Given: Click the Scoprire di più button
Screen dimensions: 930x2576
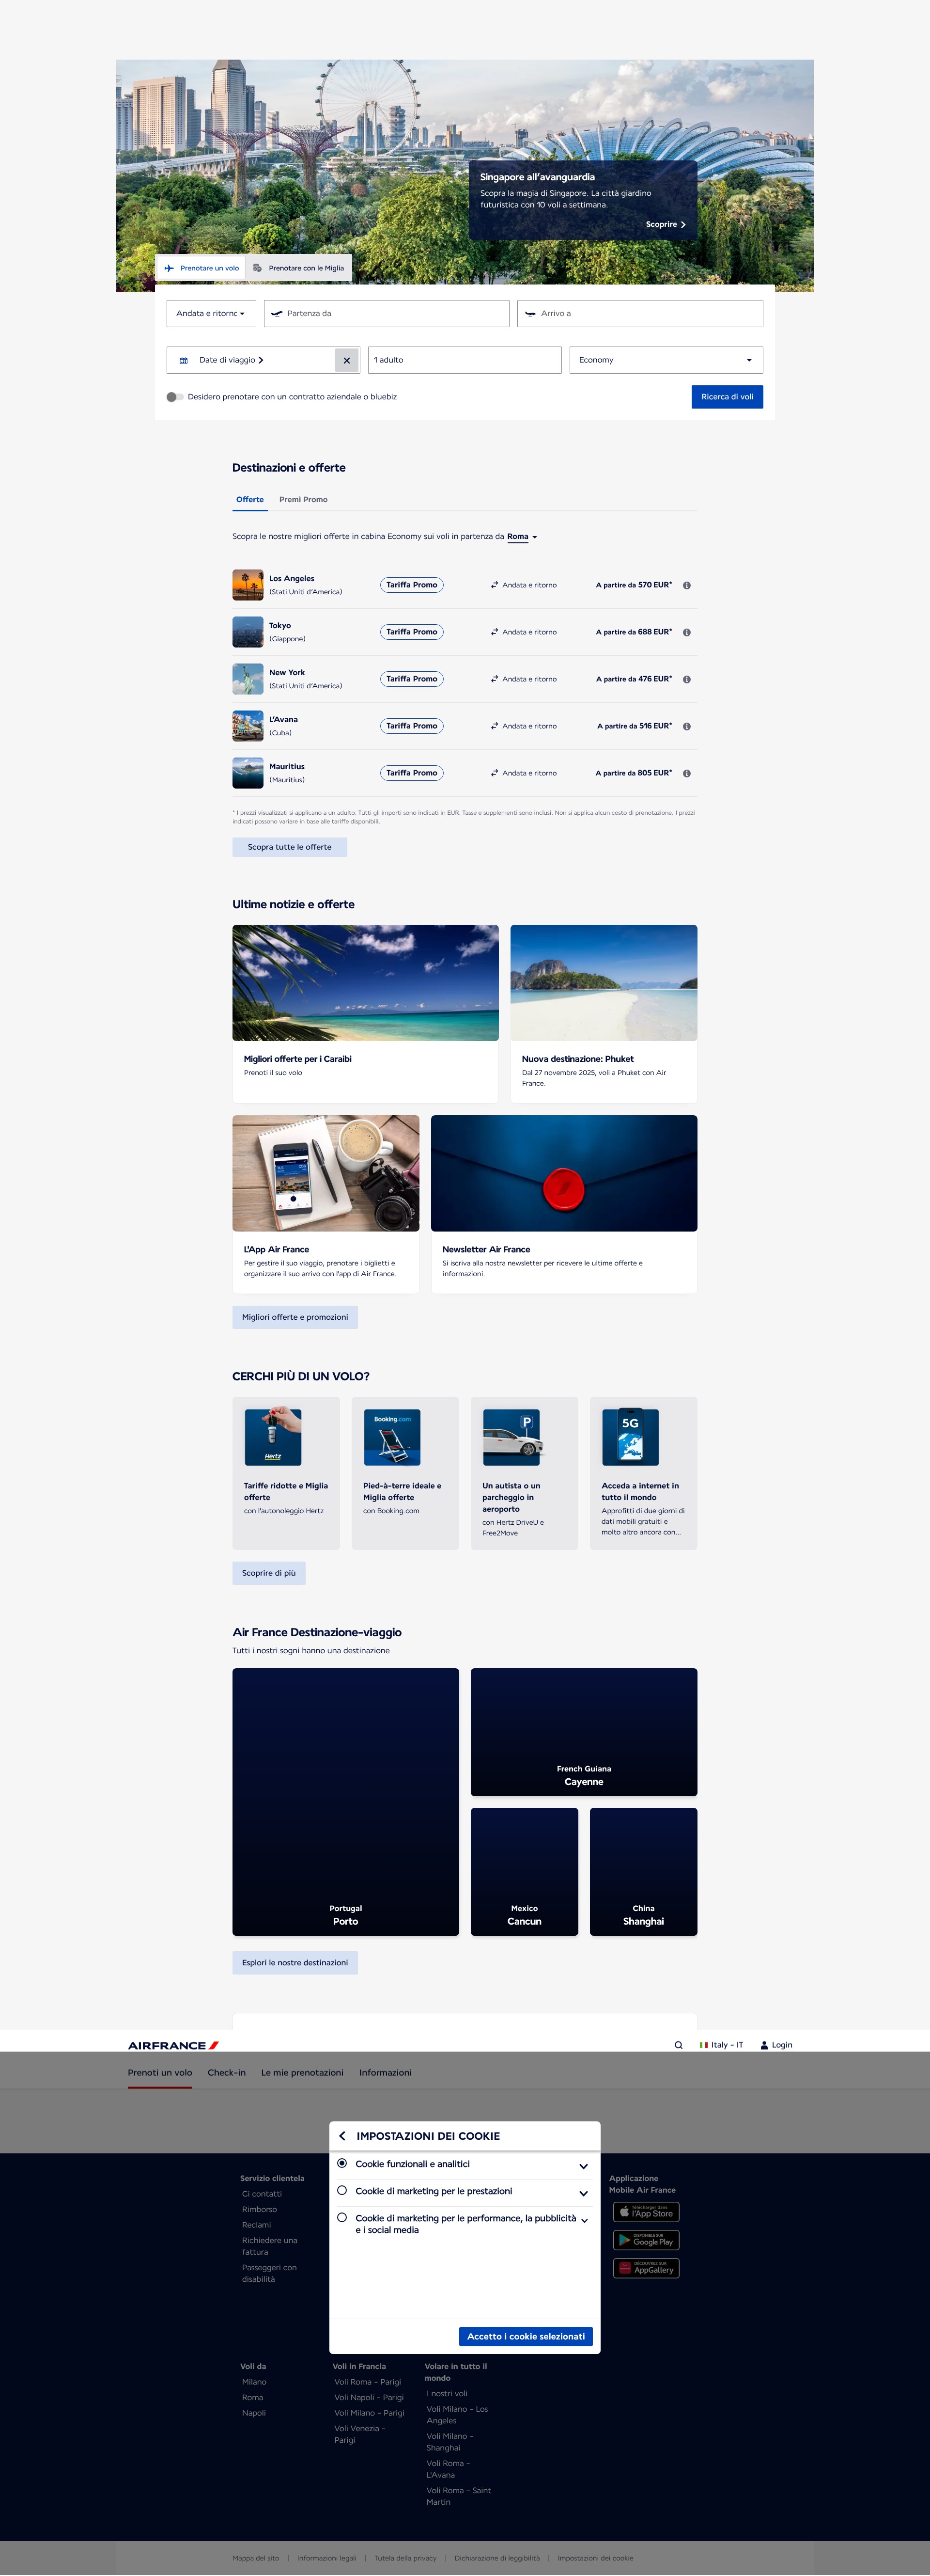Looking at the screenshot, I should [269, 1573].
